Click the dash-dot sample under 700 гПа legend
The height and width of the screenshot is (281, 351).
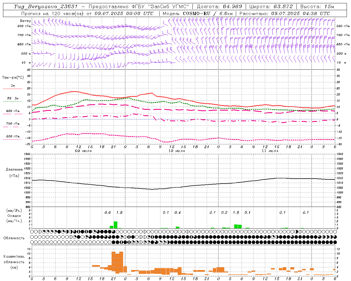pos(13,127)
